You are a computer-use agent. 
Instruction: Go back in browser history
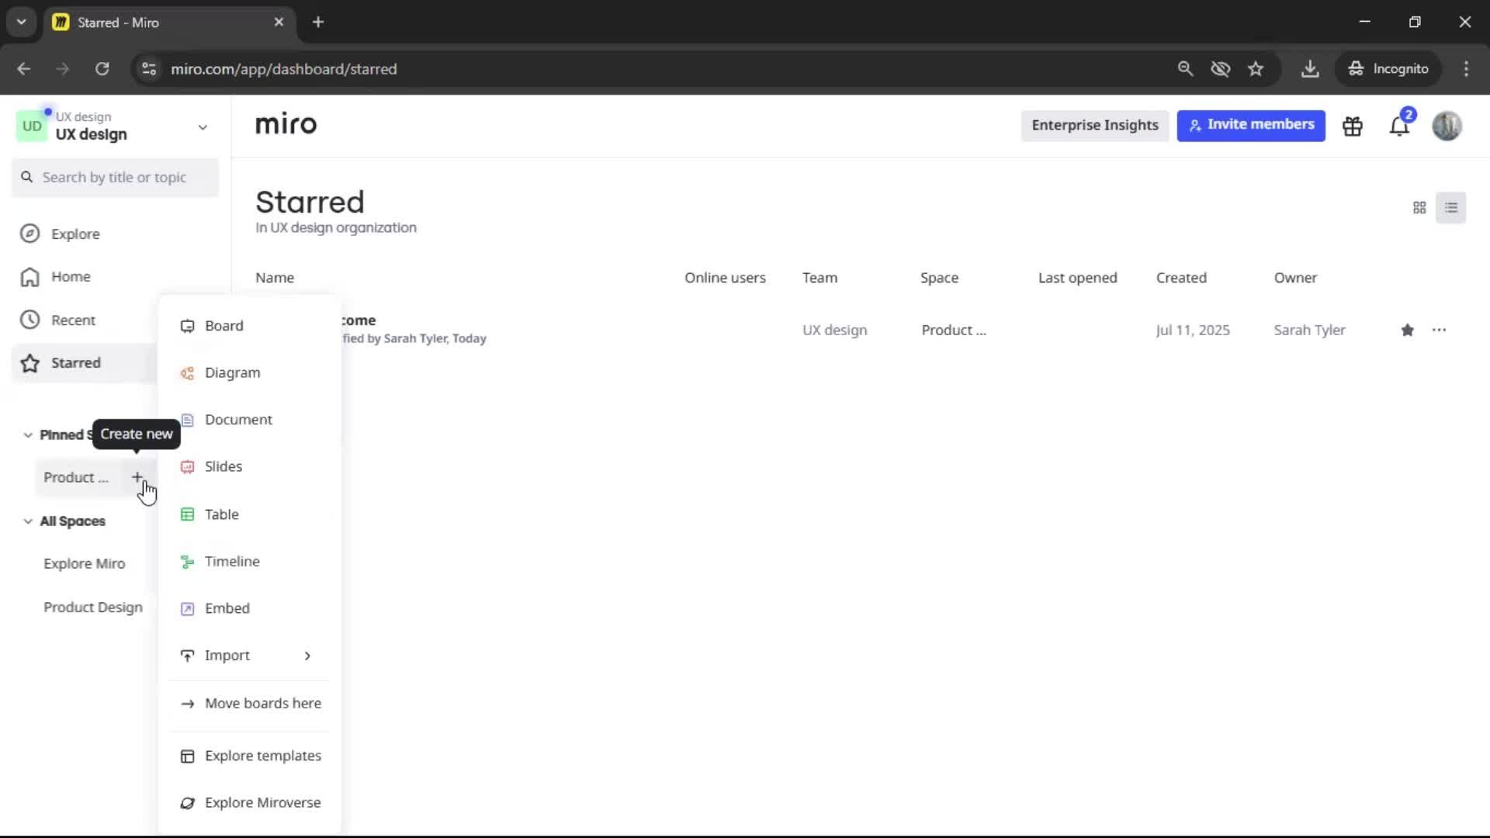point(24,69)
